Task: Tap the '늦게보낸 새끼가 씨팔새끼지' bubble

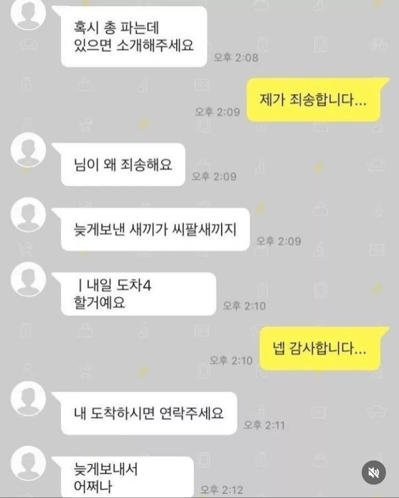Action: point(155,229)
